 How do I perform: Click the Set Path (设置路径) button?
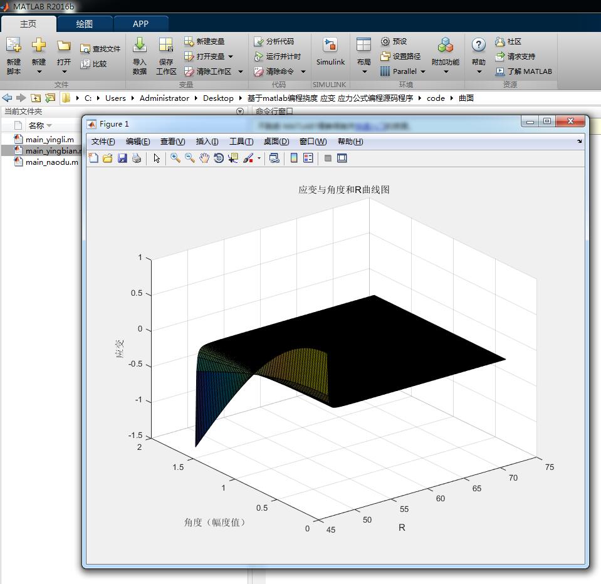pos(400,56)
